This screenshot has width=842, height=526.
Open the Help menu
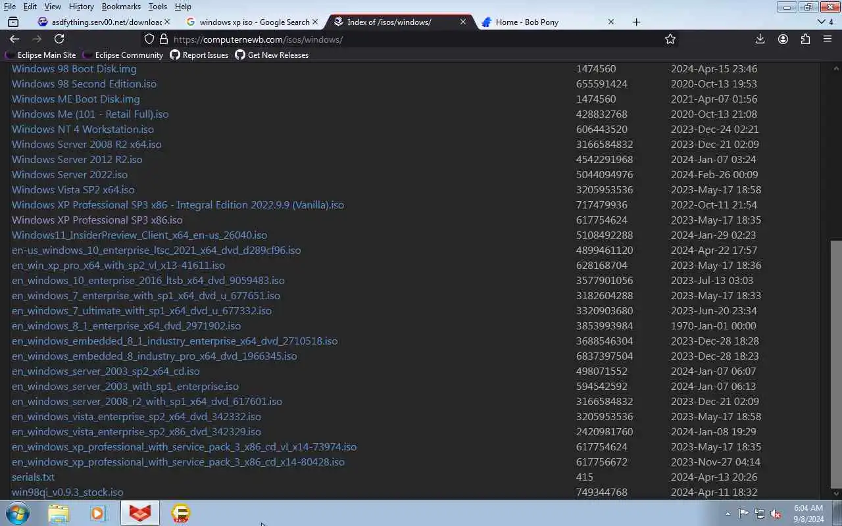pyautogui.click(x=183, y=6)
